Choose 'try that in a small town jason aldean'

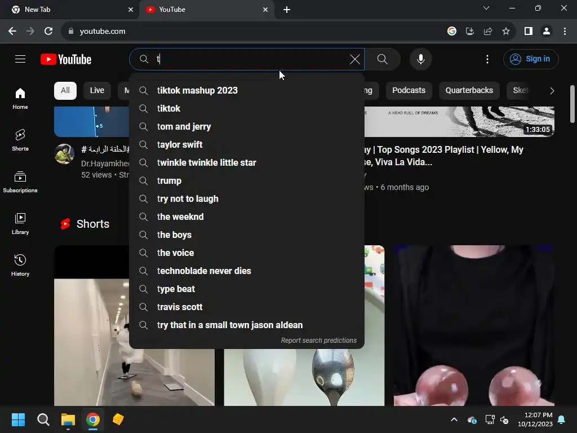coord(247,325)
